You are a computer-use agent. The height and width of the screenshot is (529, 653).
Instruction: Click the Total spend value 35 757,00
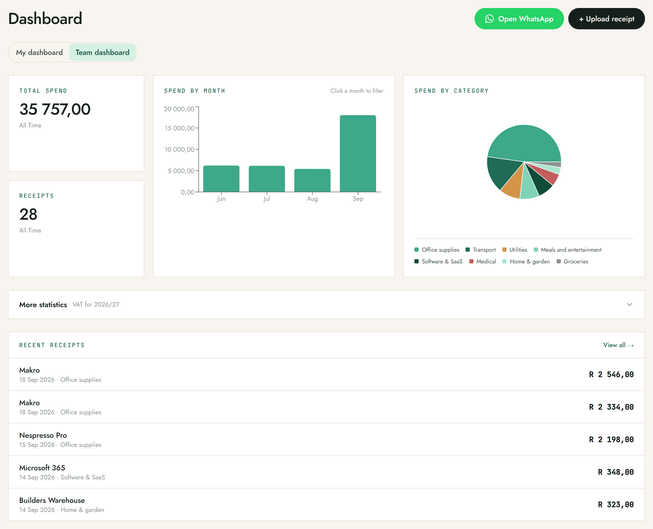(x=55, y=109)
